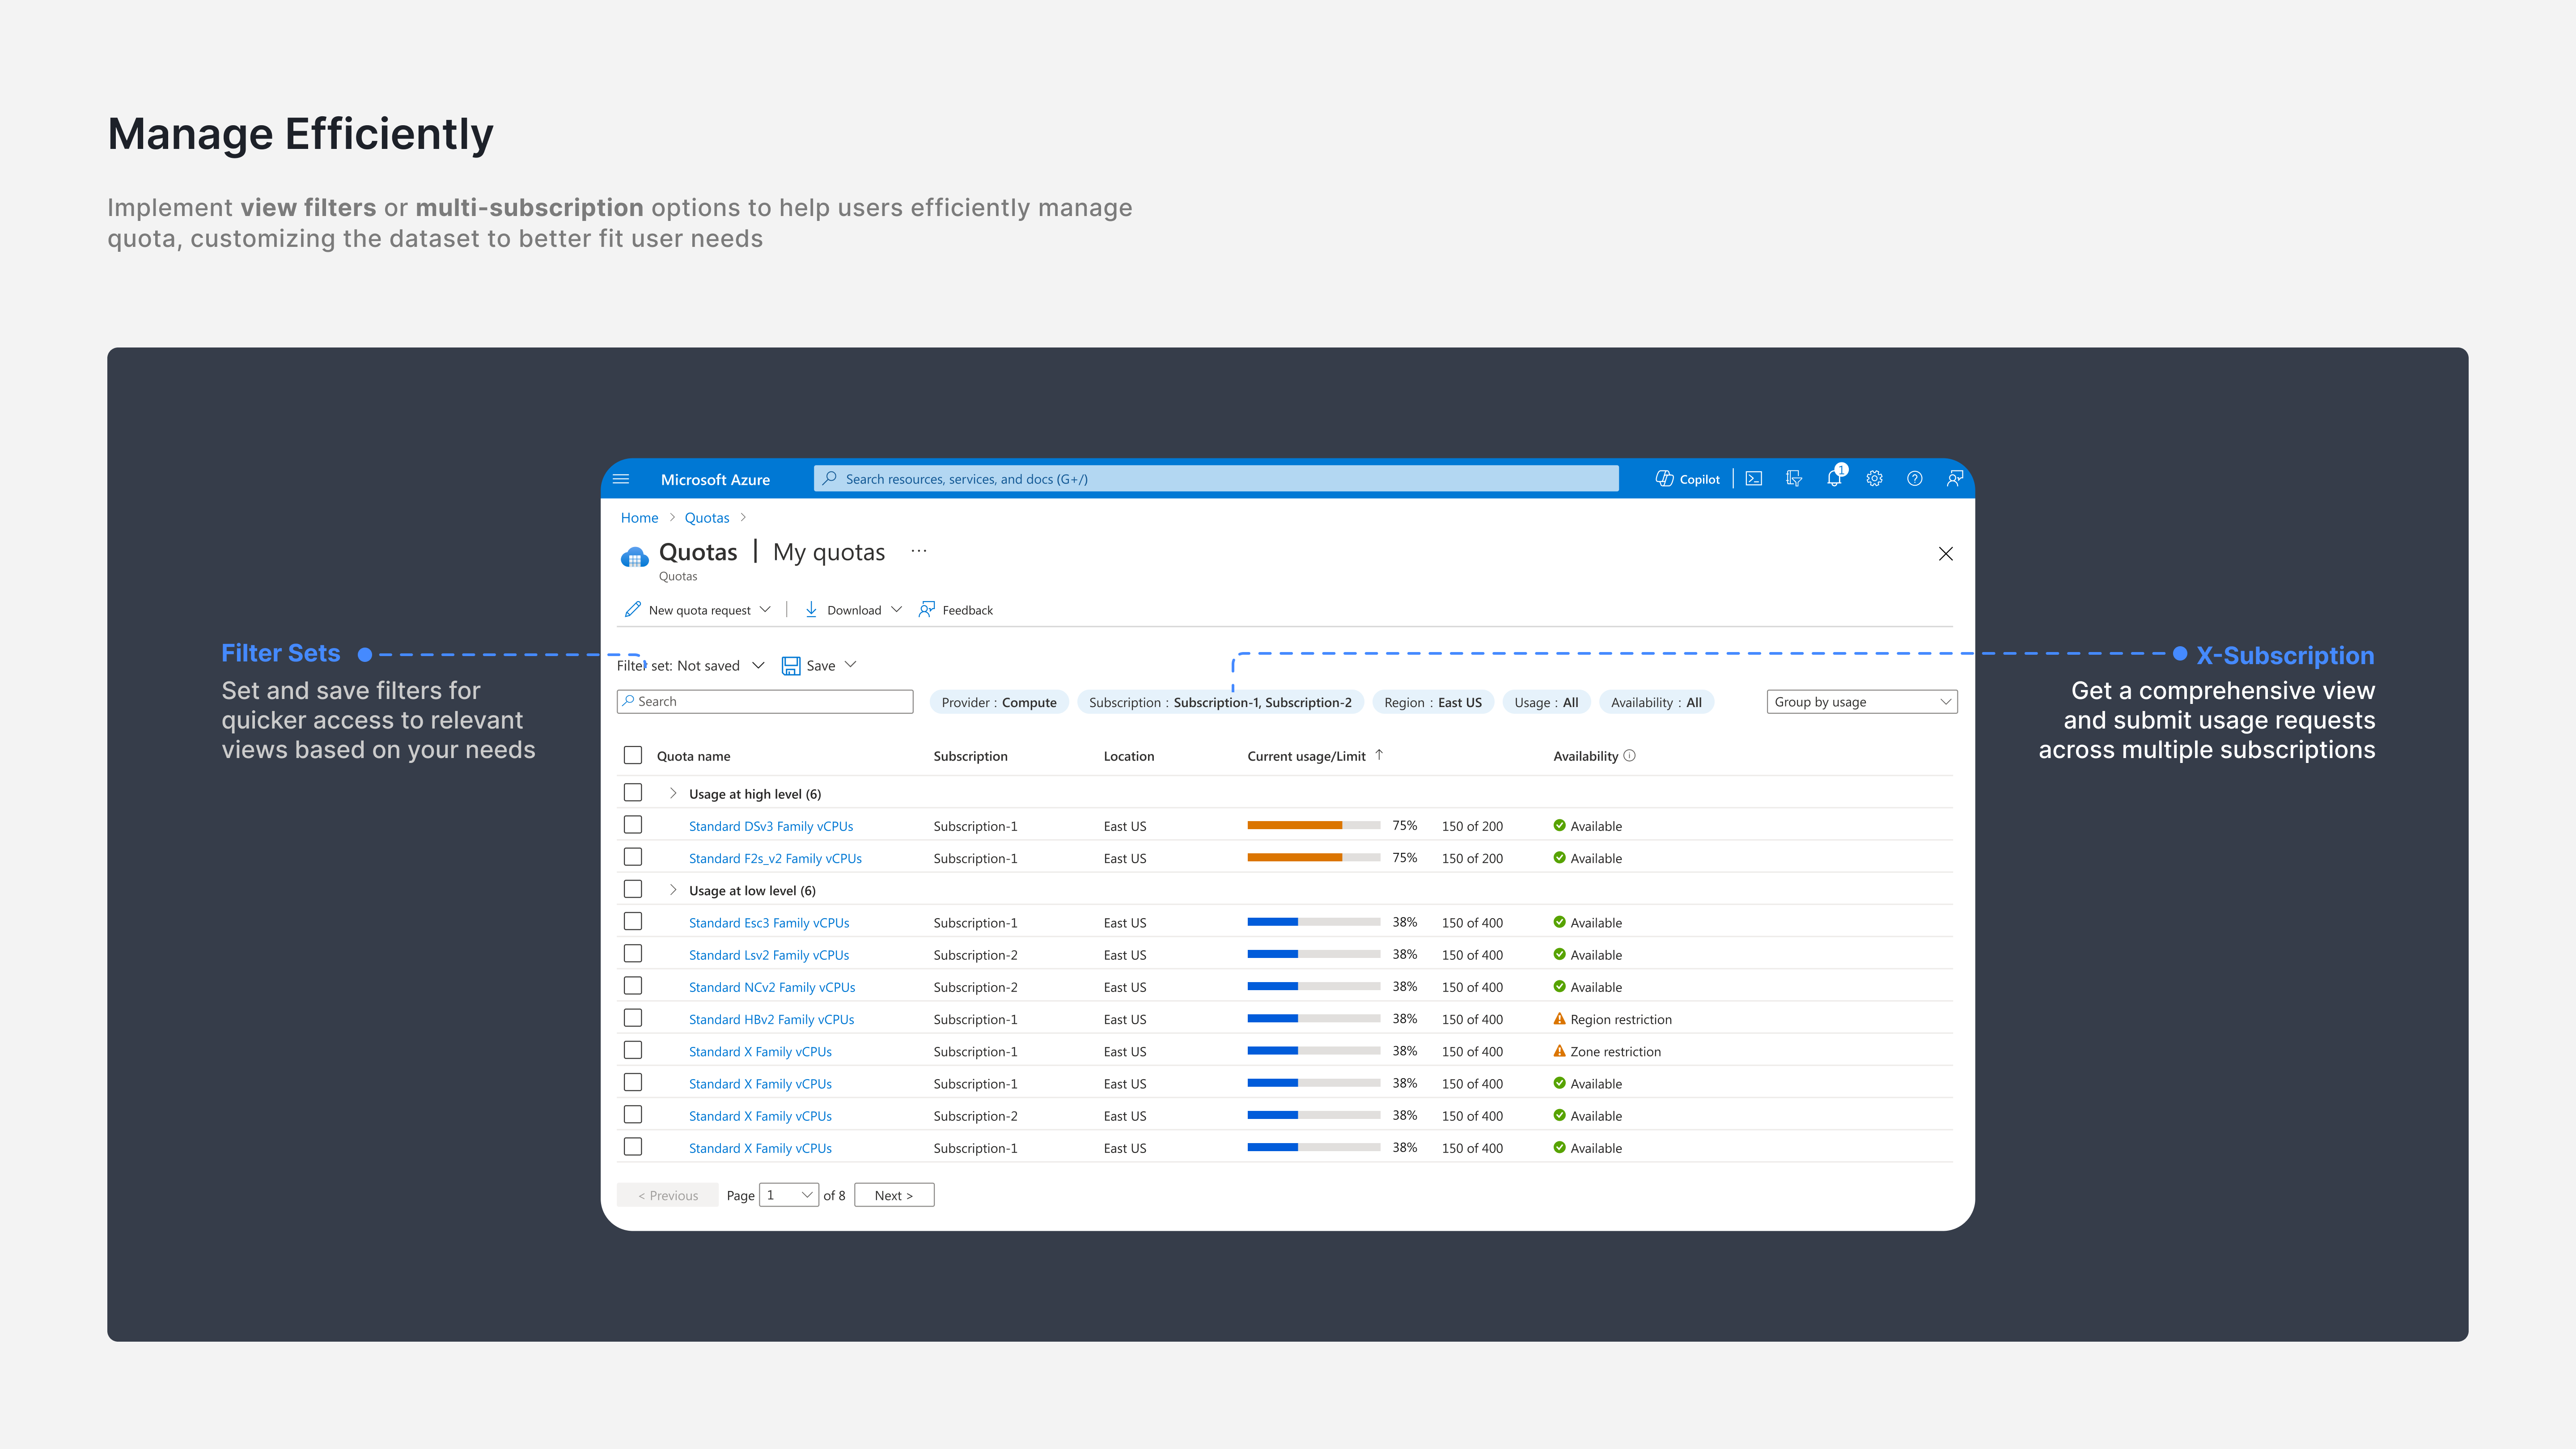Open the help question mark icon
Viewport: 2576px width, 1449px height.
tap(1914, 479)
